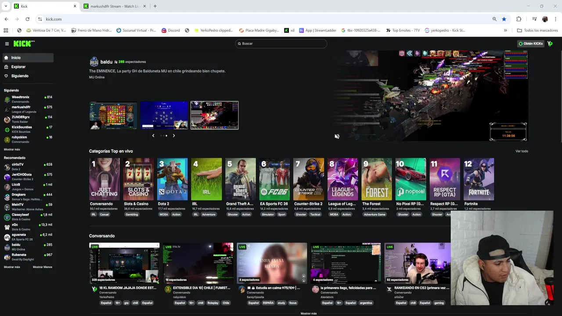
Task: Click Ver todo for top categories
Action: (x=522, y=151)
